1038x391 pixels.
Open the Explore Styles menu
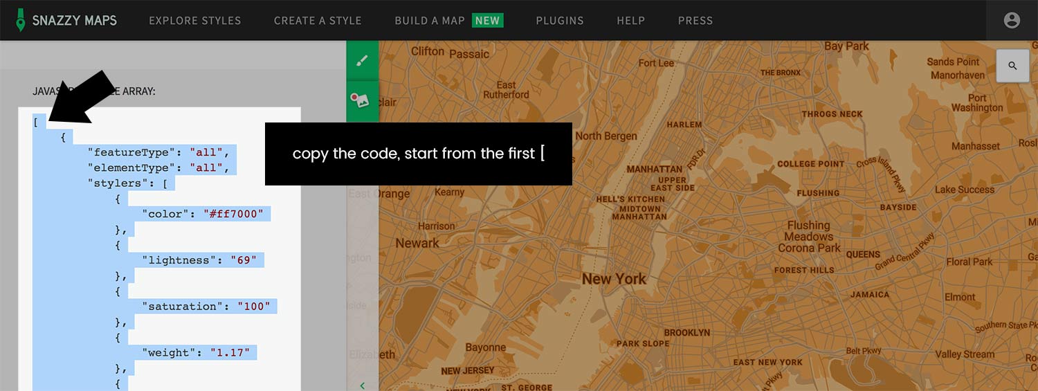(x=195, y=21)
